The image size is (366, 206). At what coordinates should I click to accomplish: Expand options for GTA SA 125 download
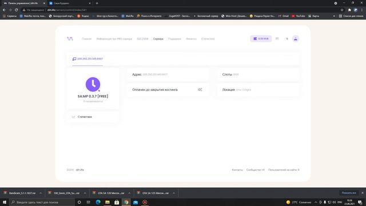[x=174, y=193]
